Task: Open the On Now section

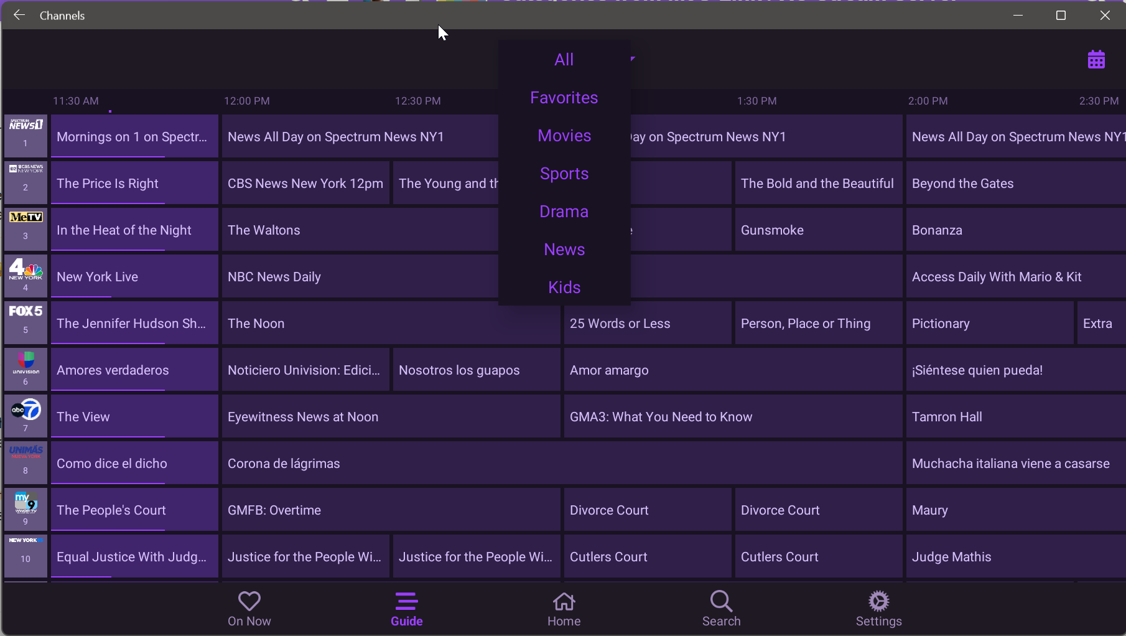Action: (249, 609)
